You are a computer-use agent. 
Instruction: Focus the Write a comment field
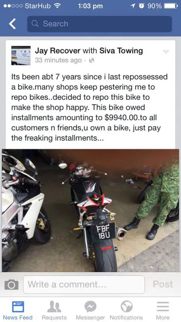pos(84,285)
